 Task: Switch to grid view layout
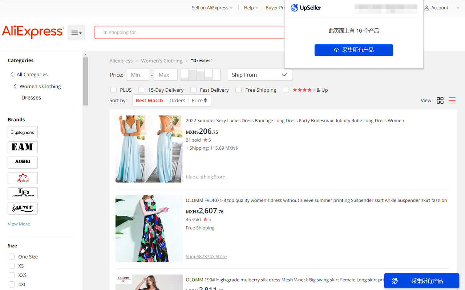coord(440,100)
